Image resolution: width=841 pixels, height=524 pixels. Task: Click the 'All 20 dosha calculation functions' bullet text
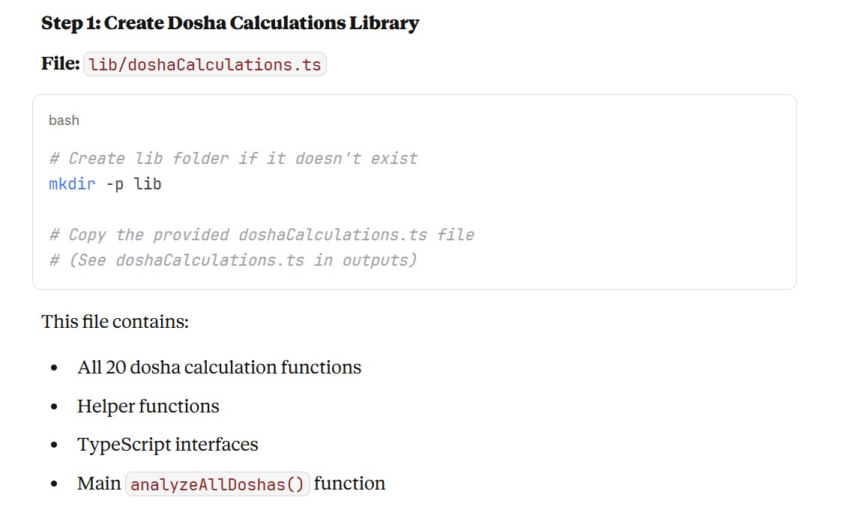pos(219,368)
